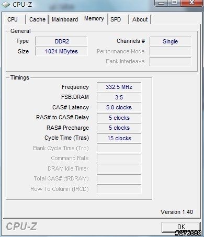This screenshot has width=204, height=237.
Task: Click the Performance Mode label
Action: click(121, 51)
